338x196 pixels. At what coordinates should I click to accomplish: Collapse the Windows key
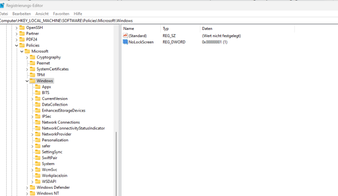coord(27,81)
